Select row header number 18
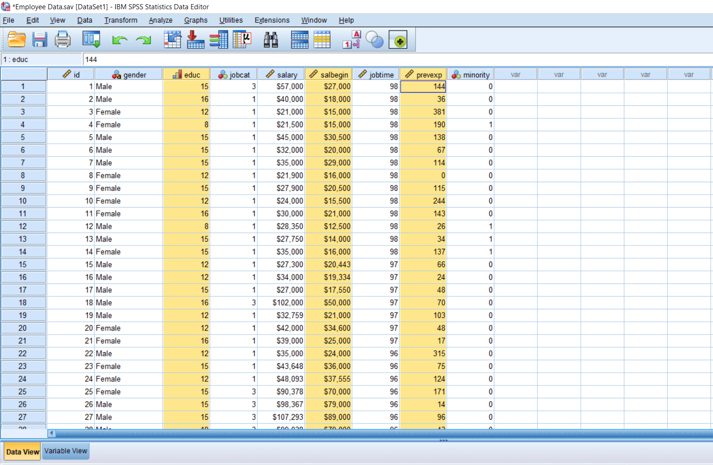 (23, 303)
